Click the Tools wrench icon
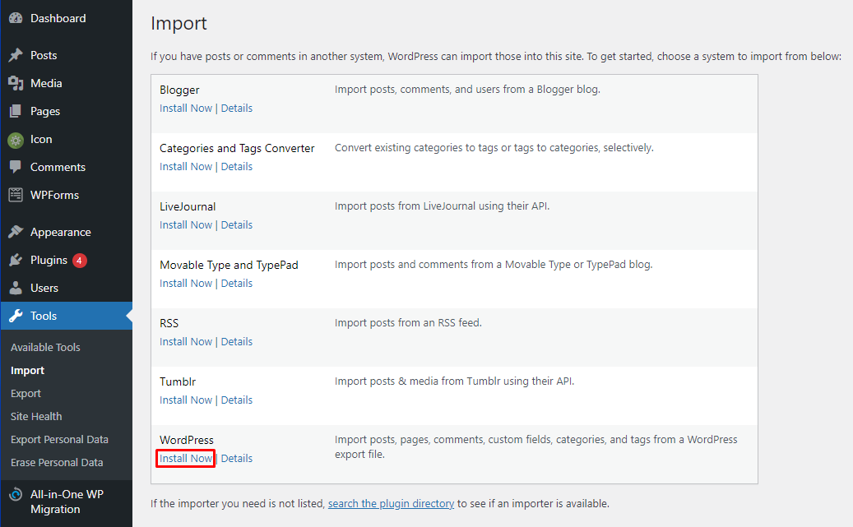 pos(16,316)
